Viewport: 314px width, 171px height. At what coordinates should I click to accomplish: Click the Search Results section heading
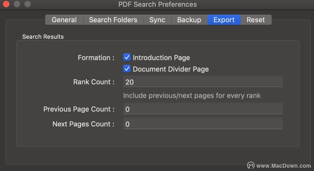coord(43,37)
